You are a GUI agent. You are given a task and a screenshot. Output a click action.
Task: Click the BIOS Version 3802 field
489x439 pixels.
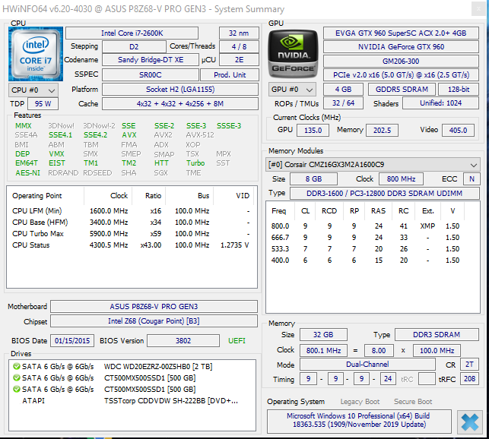pyautogui.click(x=183, y=340)
